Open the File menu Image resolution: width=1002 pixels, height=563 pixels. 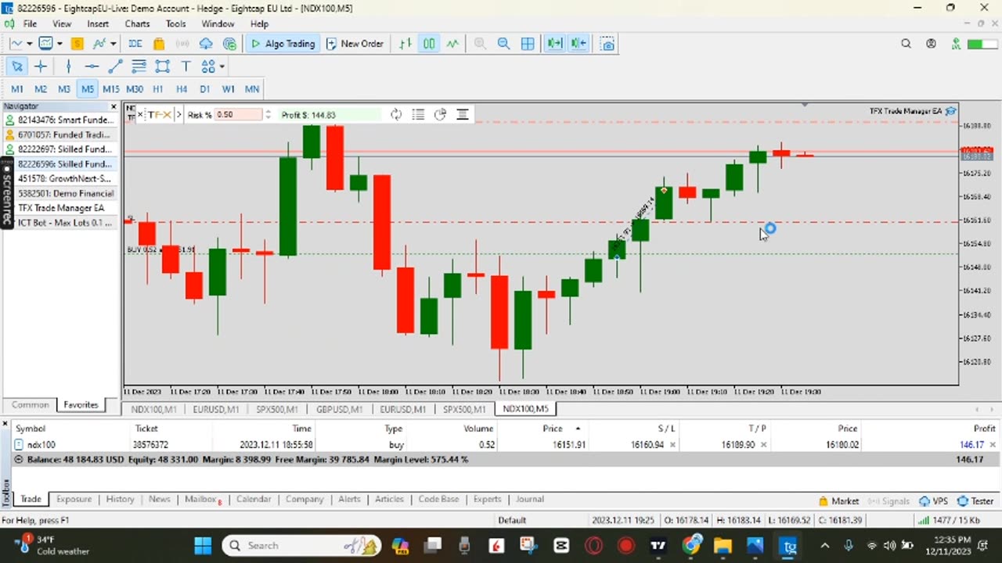click(30, 24)
